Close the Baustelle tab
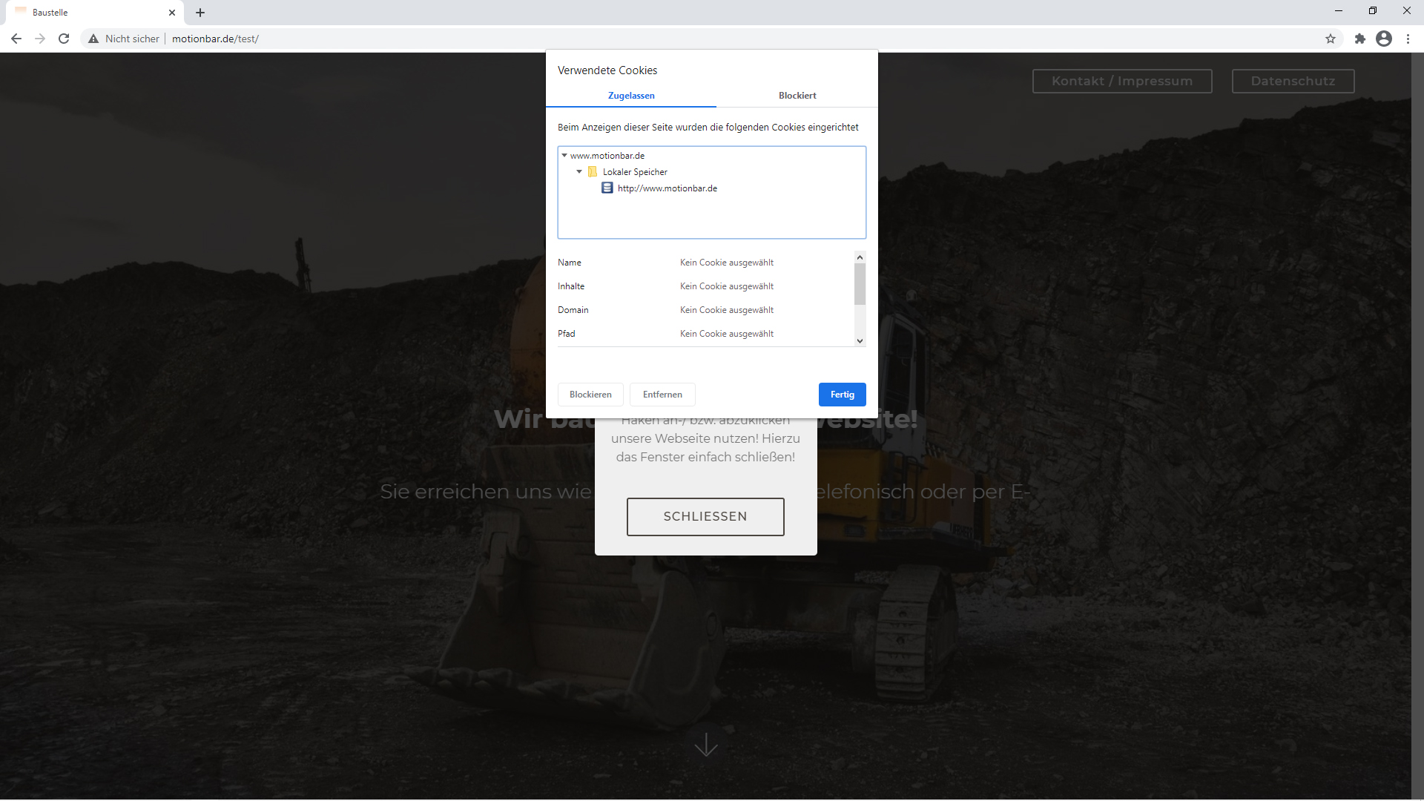This screenshot has height=801, width=1424. (172, 13)
